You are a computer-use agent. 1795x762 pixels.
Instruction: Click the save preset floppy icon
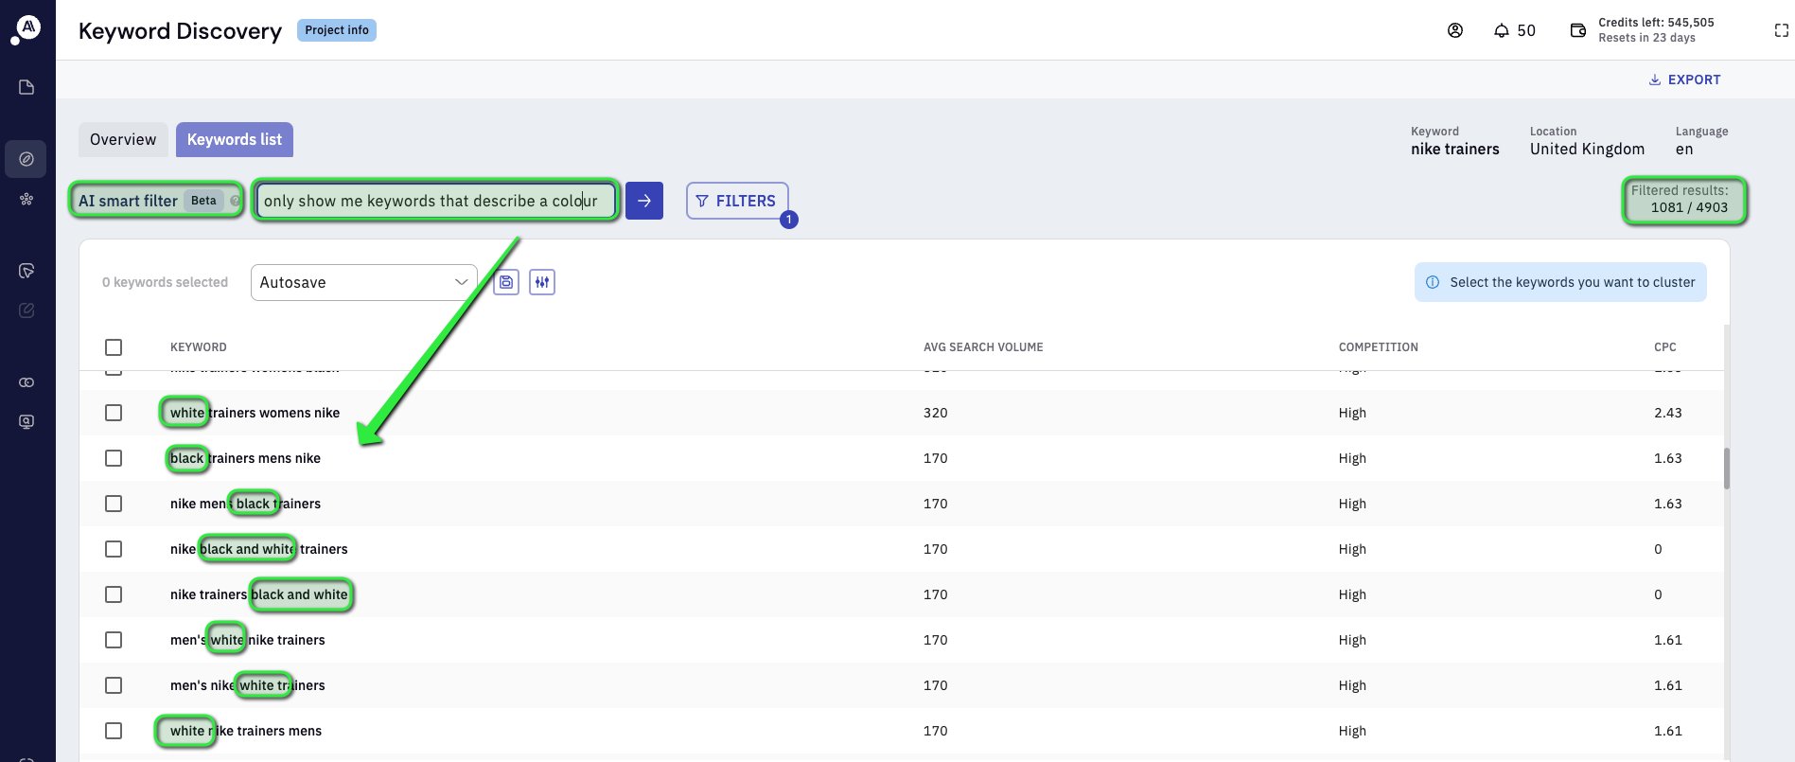(x=506, y=282)
